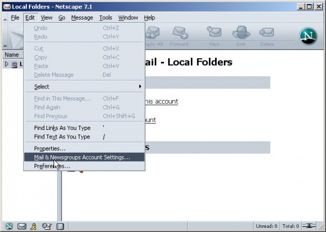This screenshot has width=326, height=232.
Task: Click the Netscape N logo throbber
Action: [x=308, y=36]
